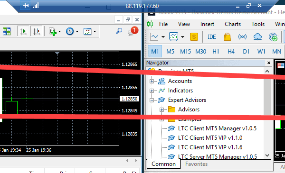This screenshot has height=173, width=285.
Task: Close the Navigator panel
Action: [269, 63]
